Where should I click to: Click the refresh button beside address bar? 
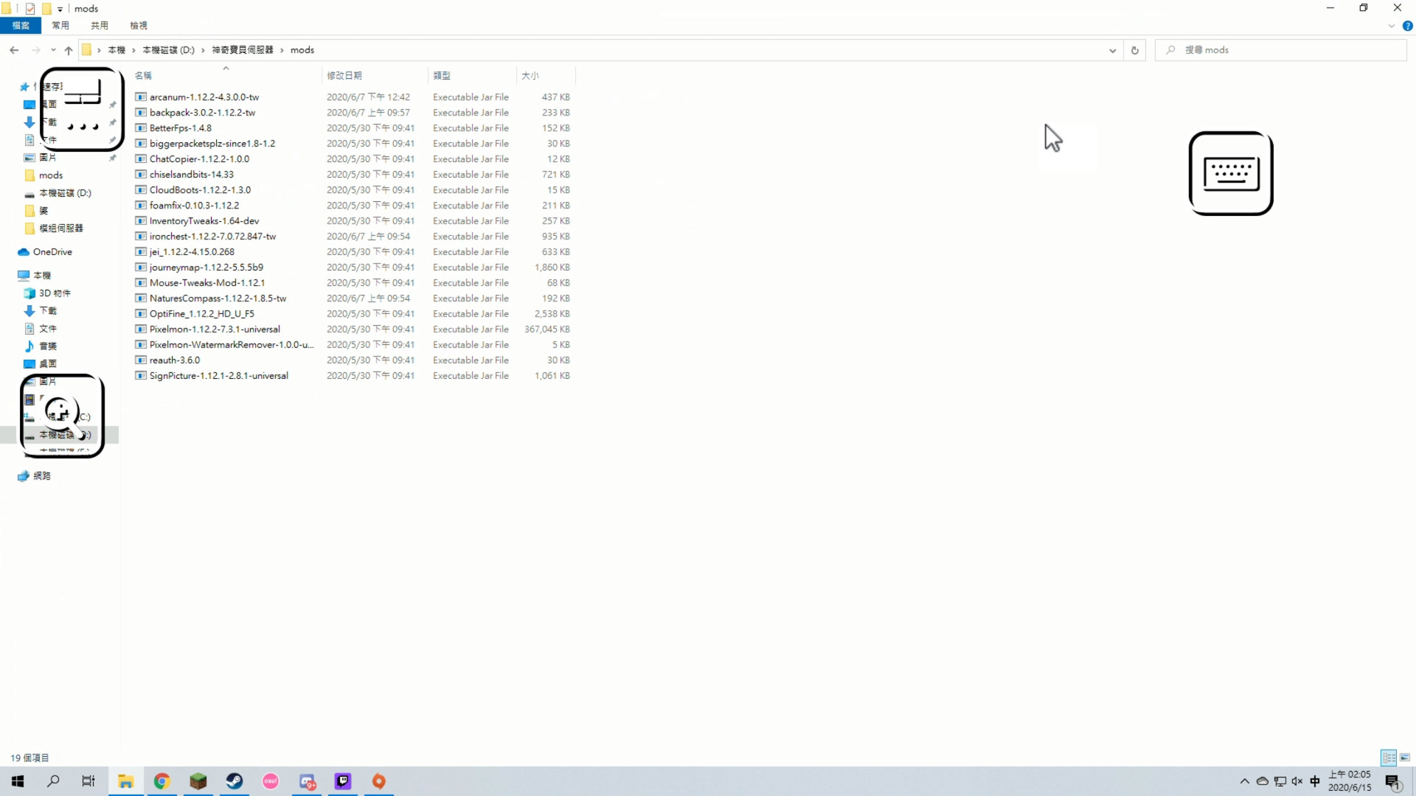pyautogui.click(x=1135, y=50)
